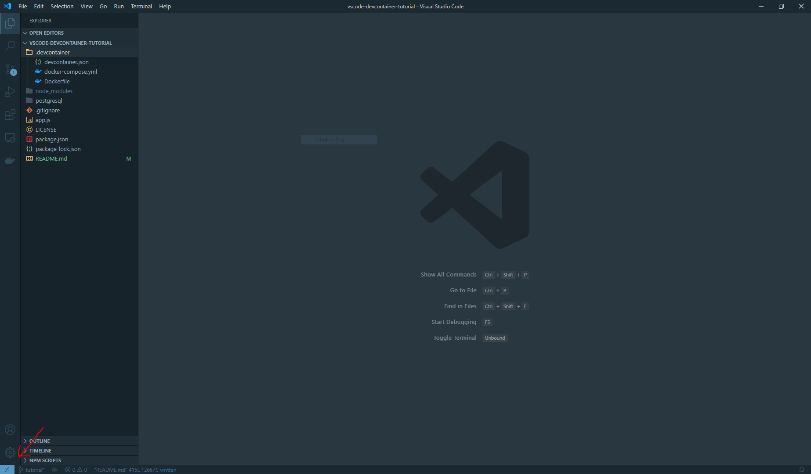
Task: Expand the NPM Scripts section
Action: [79, 460]
